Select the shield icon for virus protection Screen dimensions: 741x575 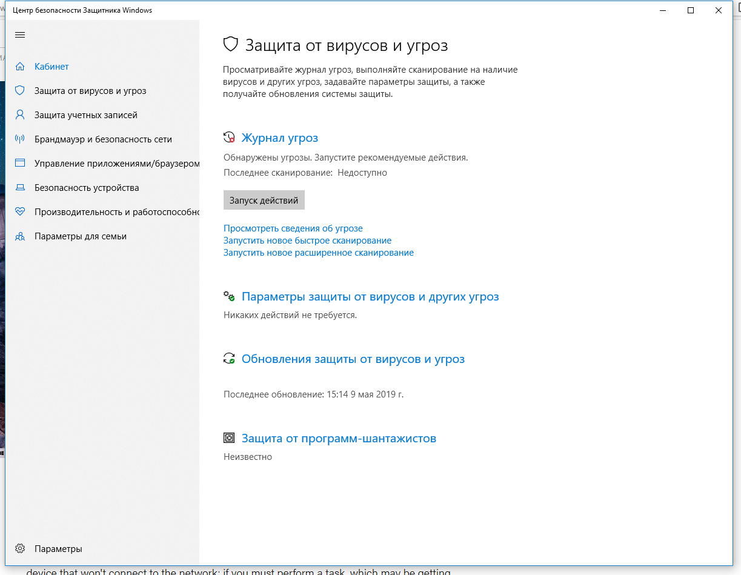[x=20, y=90]
